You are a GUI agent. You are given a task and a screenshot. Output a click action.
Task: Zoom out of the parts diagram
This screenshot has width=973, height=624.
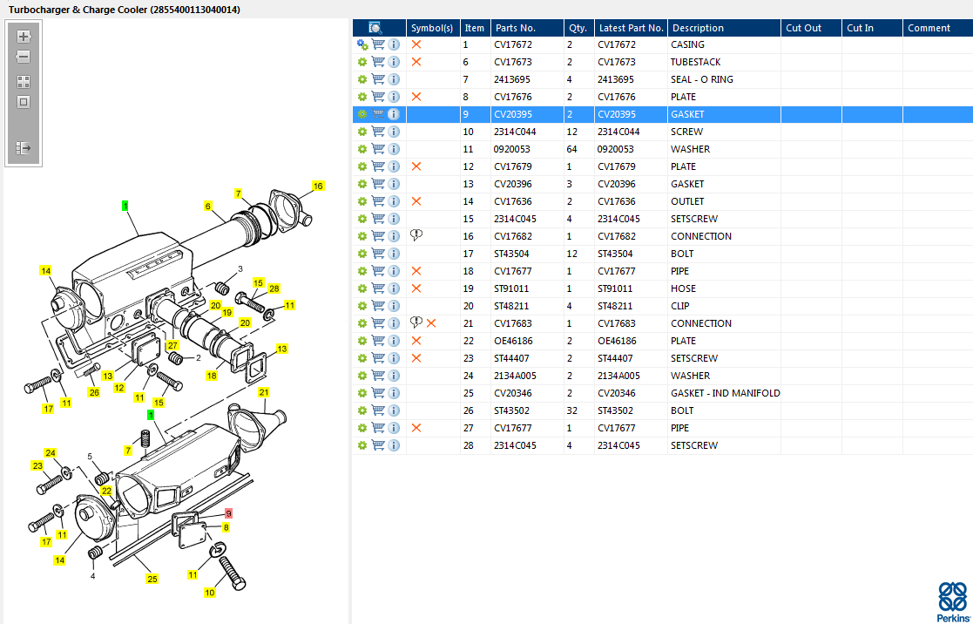coord(24,57)
